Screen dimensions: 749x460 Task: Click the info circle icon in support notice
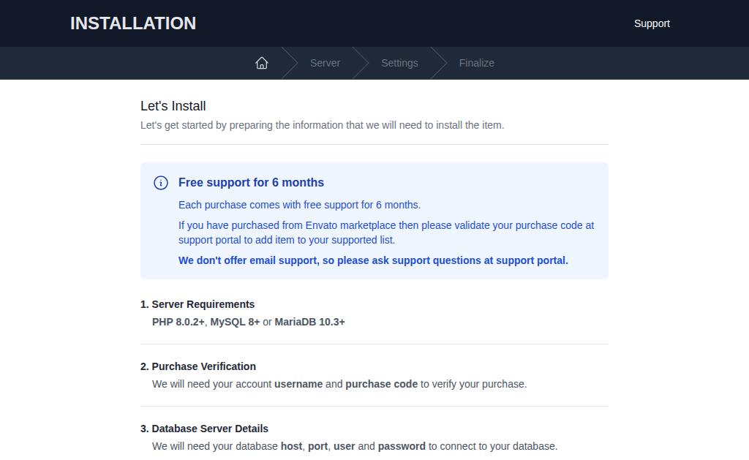[x=161, y=183]
